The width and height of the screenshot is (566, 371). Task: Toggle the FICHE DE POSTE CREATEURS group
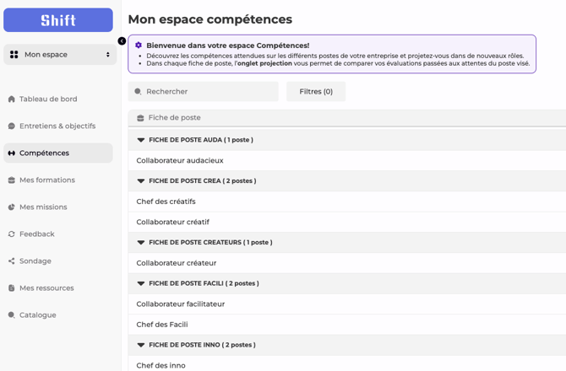[x=141, y=243]
